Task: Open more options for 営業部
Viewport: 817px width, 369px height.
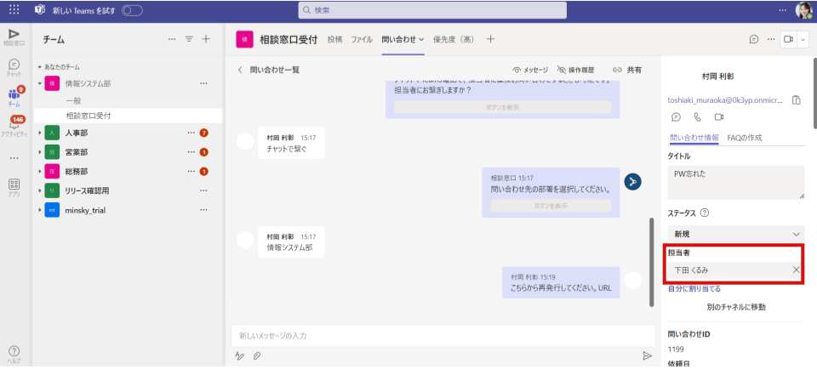Action: click(x=191, y=152)
